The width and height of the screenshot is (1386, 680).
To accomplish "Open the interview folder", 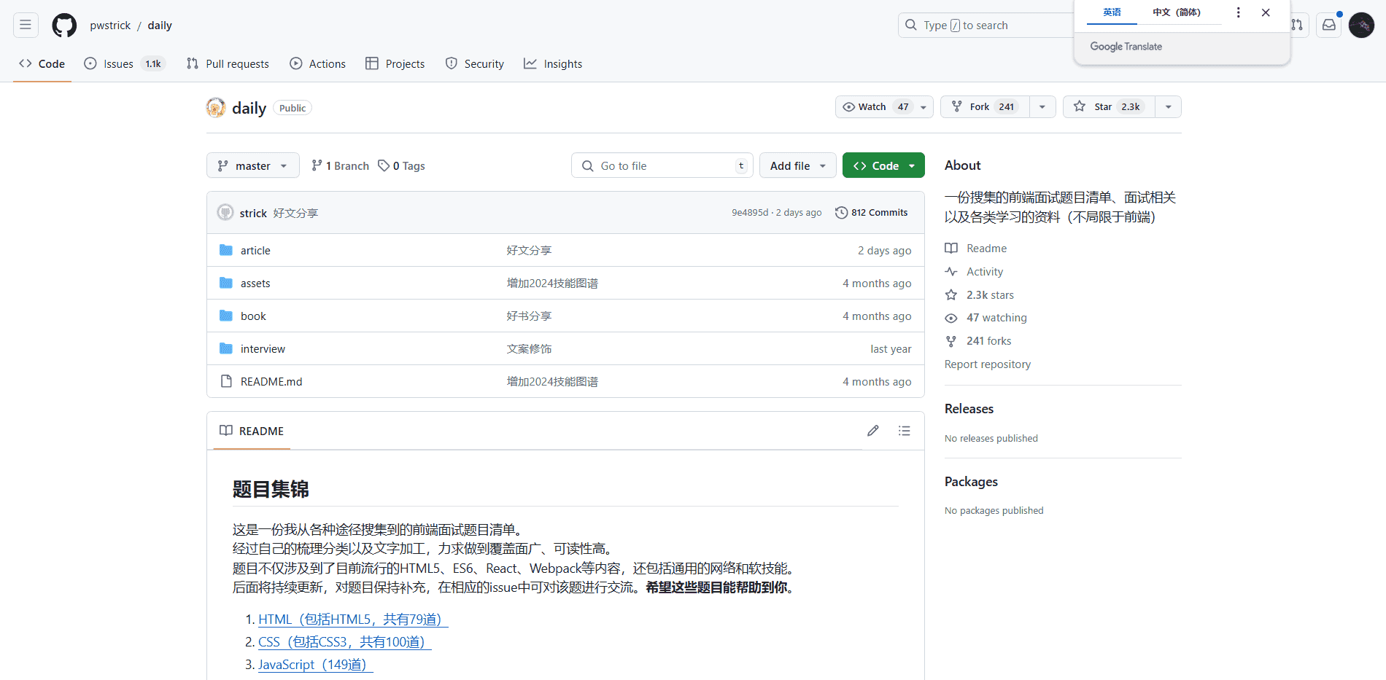I will coord(263,349).
